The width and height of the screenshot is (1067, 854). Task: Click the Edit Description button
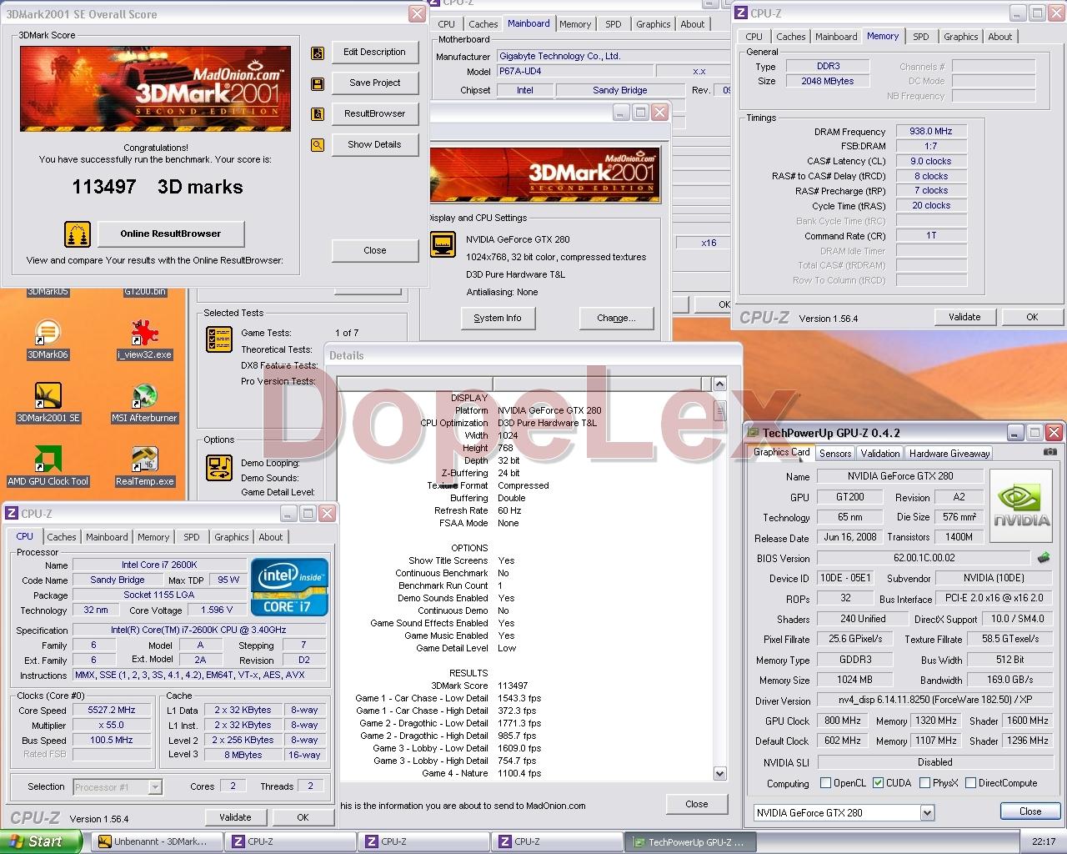click(x=374, y=52)
